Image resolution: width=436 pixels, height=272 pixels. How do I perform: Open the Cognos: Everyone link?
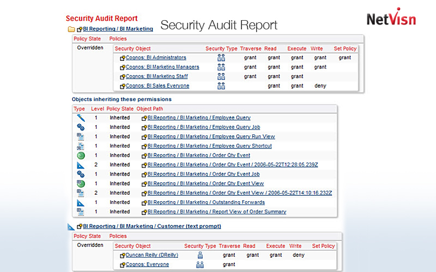coord(147,264)
